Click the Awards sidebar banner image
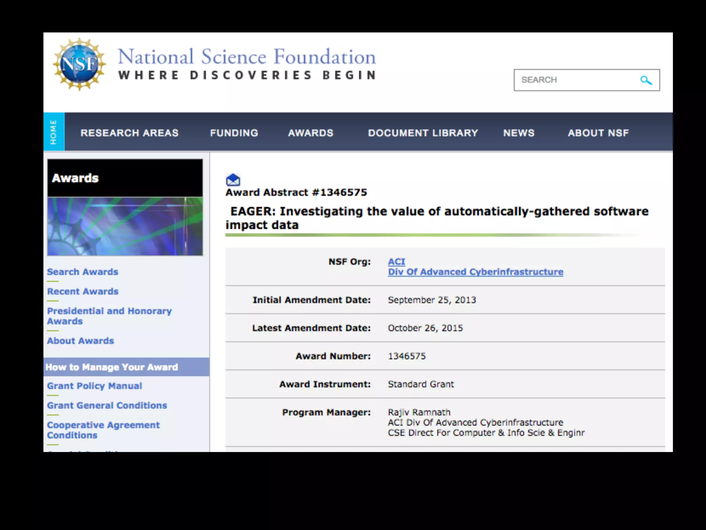This screenshot has width=706, height=530. [x=125, y=226]
